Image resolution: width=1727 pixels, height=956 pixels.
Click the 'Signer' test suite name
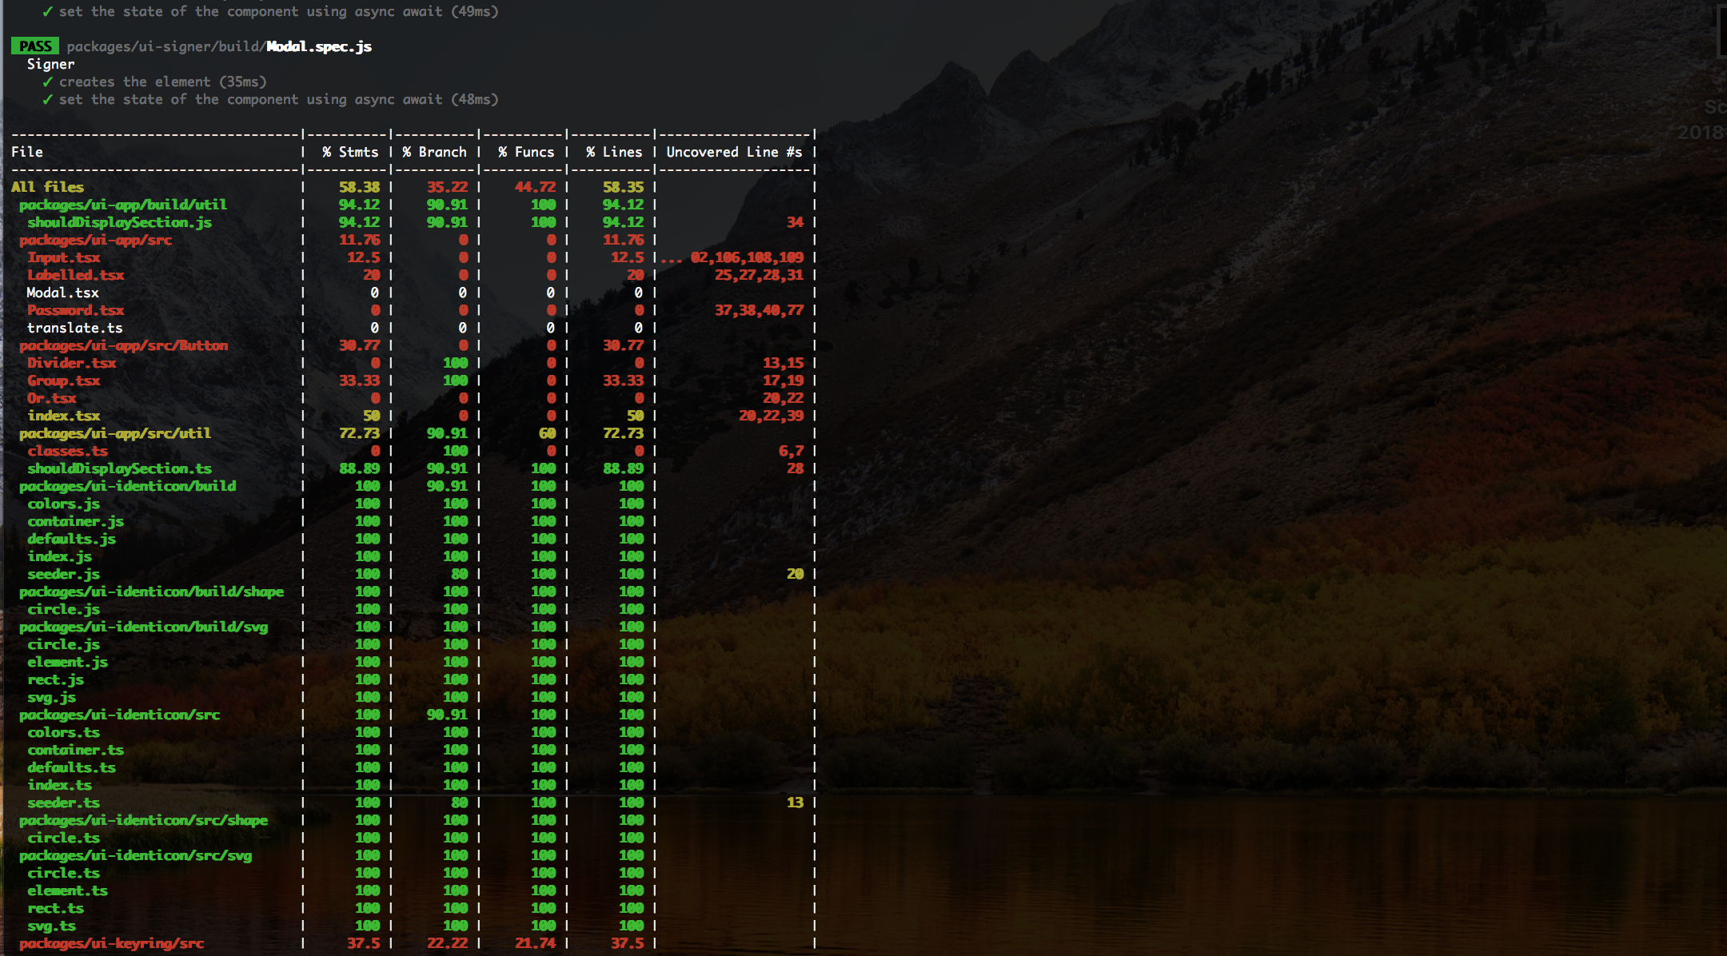pos(50,64)
